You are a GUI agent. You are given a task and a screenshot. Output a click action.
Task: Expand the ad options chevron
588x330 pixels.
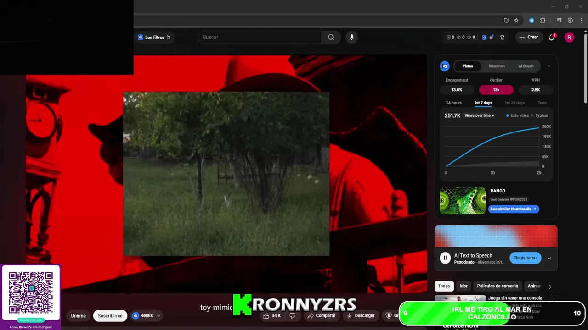pos(549,258)
